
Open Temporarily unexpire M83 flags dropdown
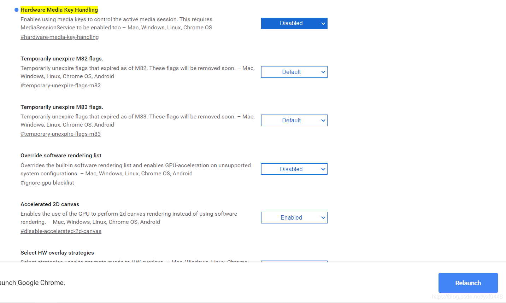(294, 121)
